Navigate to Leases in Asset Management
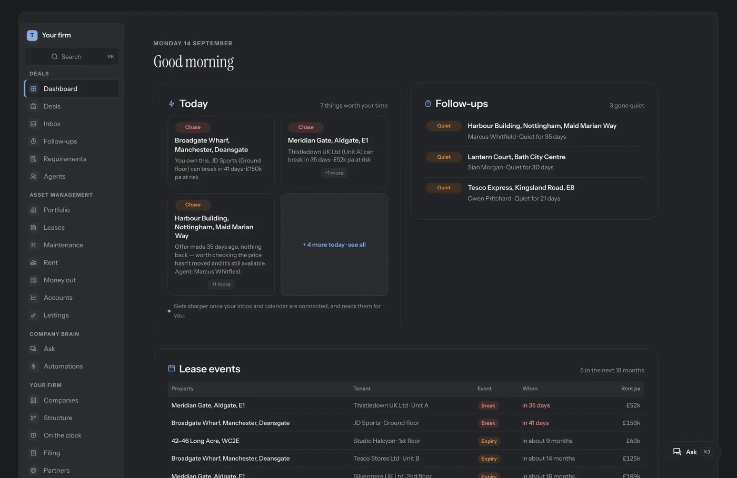The width and height of the screenshot is (737, 478). click(x=72, y=228)
